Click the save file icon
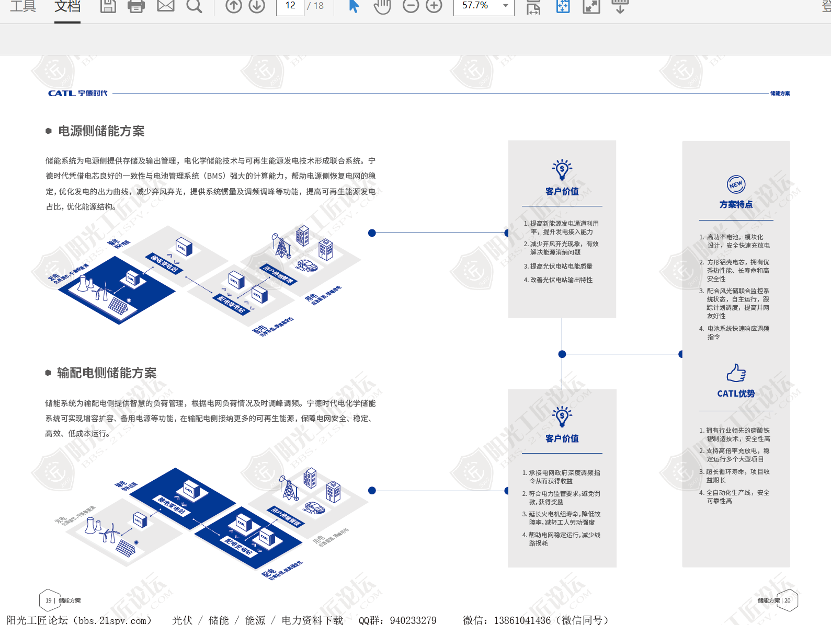Viewport: 831px width, 625px height. [108, 6]
